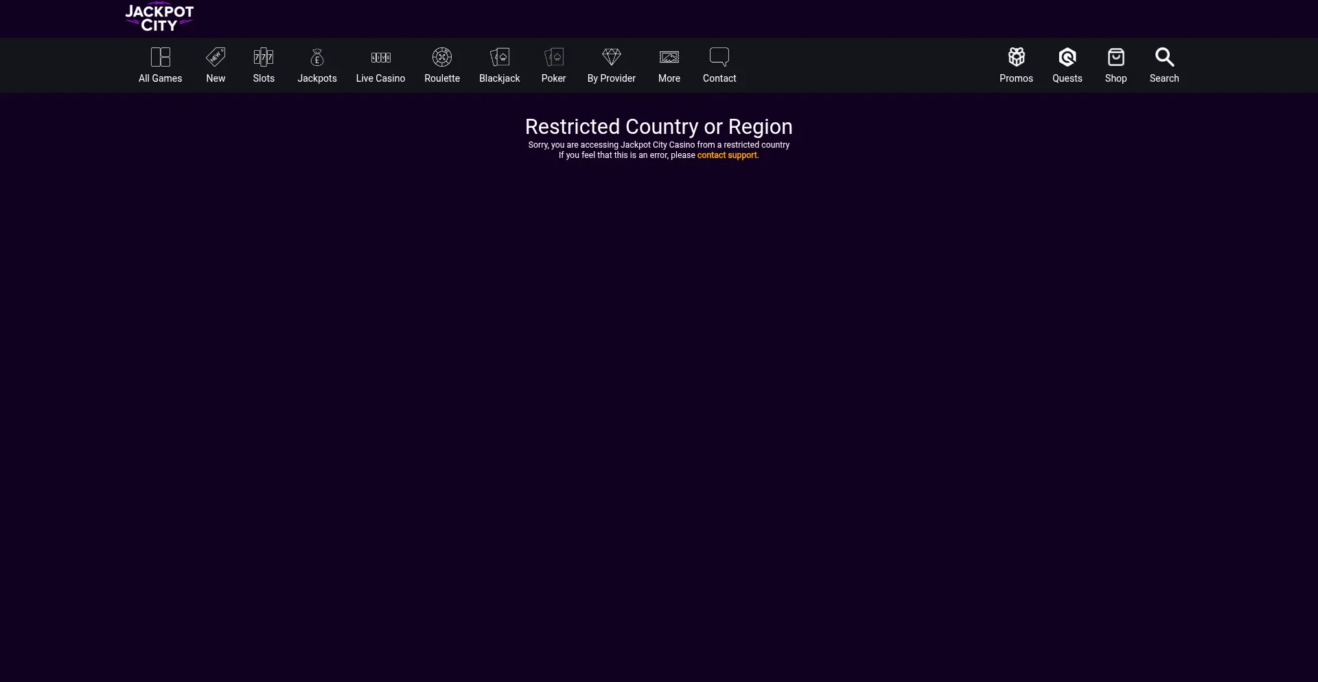Viewport: 1318px width, 682px height.
Task: Click the Shop text label
Action: (1116, 78)
